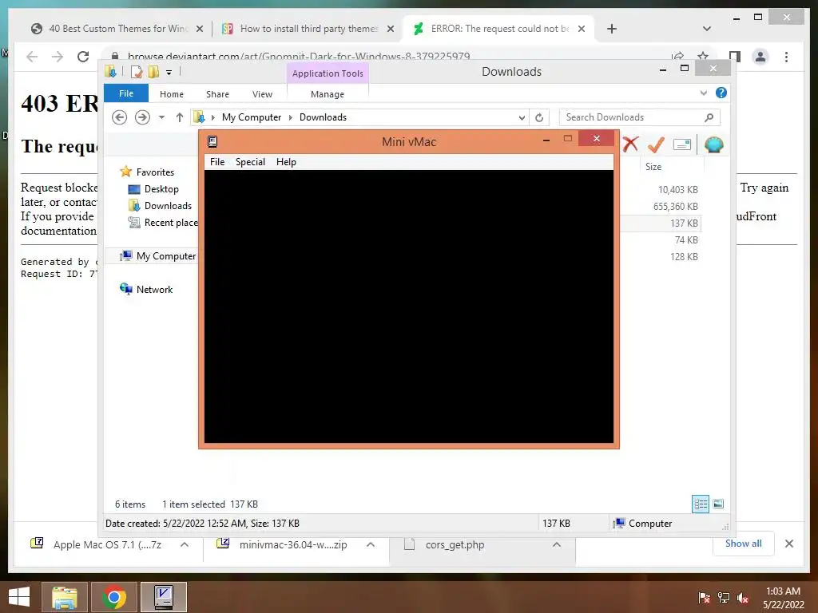
Task: Click Show all downloads button
Action: 744,544
